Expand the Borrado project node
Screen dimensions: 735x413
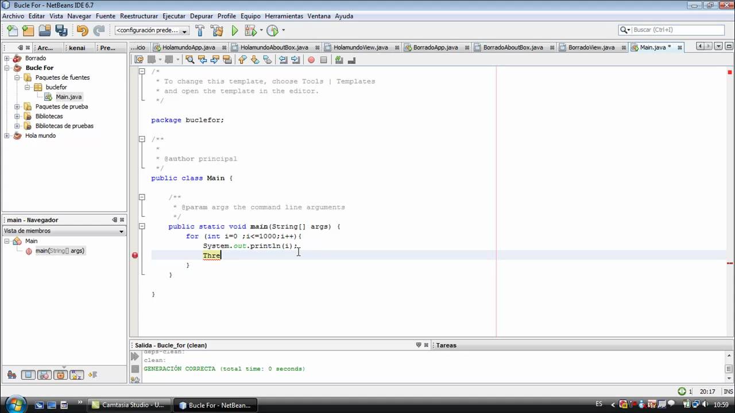(7, 58)
